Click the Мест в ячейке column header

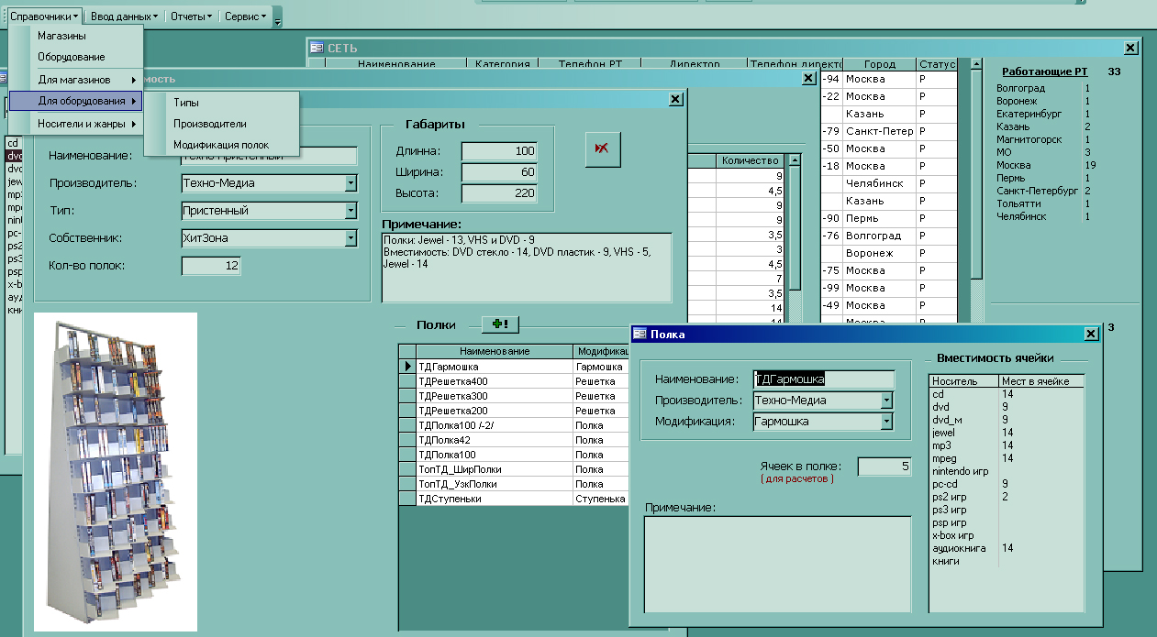click(x=1041, y=381)
